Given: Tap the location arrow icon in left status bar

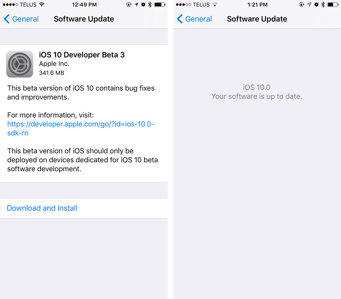Looking at the screenshot, I should coord(136,5).
